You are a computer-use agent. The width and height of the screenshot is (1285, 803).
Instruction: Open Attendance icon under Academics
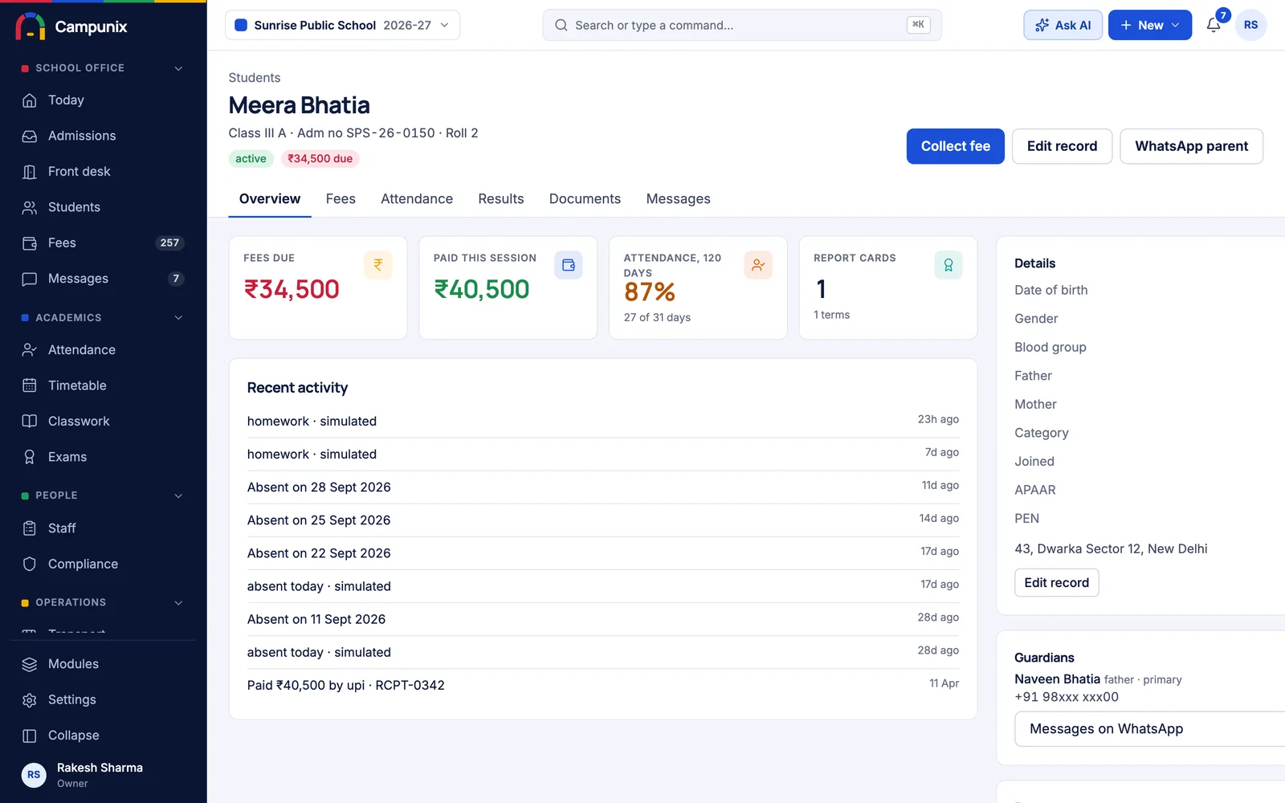coord(30,350)
